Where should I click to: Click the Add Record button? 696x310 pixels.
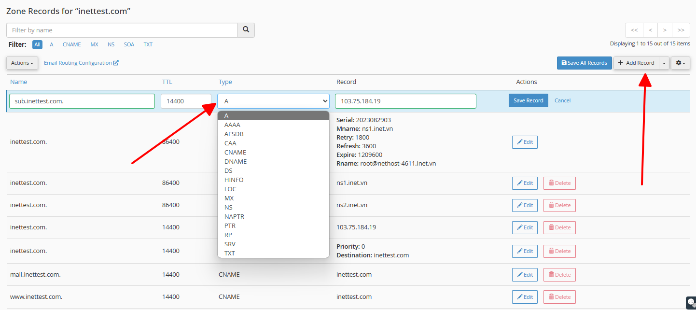[x=636, y=63]
